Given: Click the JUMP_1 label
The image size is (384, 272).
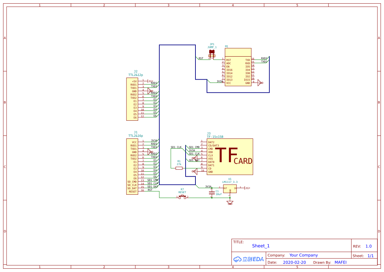Looking at the screenshot, I should click(212, 47).
